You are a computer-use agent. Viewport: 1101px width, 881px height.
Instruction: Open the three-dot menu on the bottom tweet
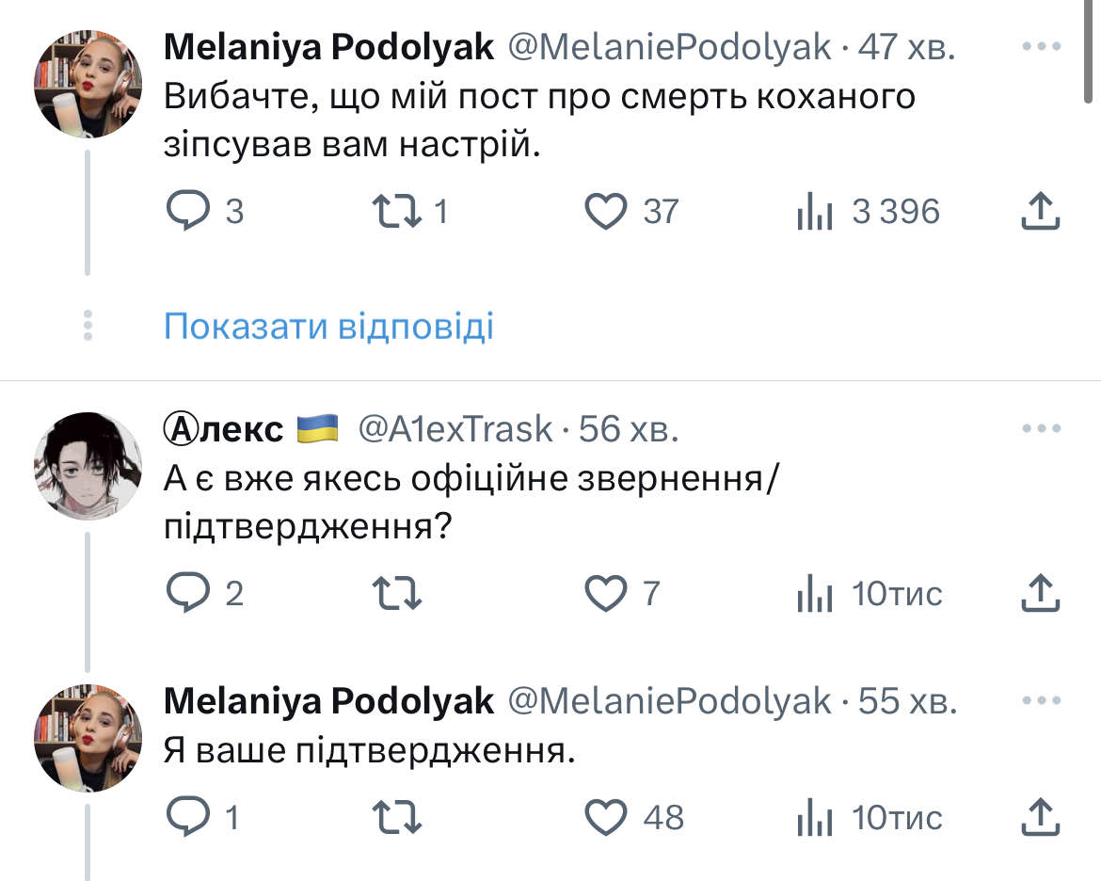(1040, 701)
